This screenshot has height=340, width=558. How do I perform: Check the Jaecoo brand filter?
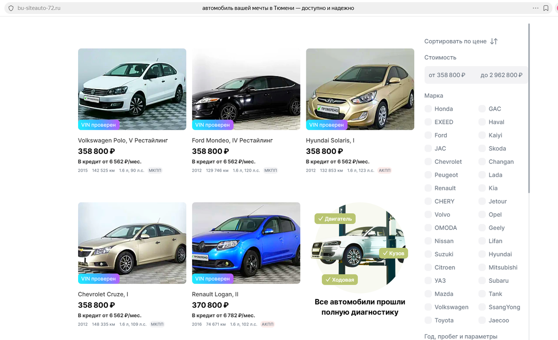pyautogui.click(x=482, y=320)
